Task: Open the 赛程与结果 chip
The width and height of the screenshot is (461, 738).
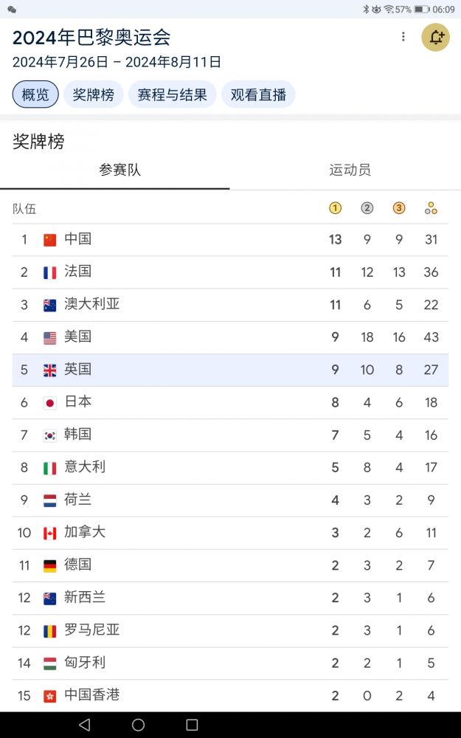Action: coord(172,94)
